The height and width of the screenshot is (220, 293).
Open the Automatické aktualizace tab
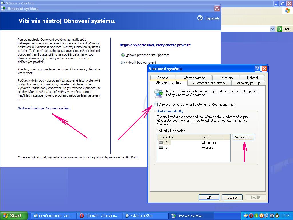209,83
